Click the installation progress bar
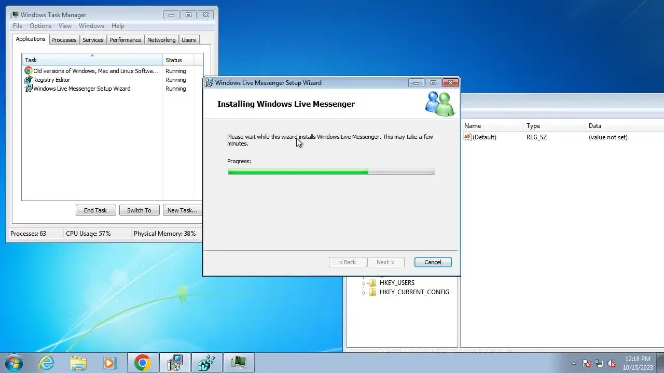Screen dimensions: 664x373 tap(331, 171)
